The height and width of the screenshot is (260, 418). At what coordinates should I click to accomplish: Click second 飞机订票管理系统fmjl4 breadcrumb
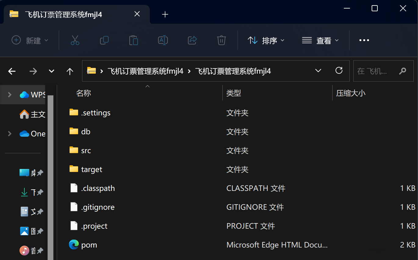pos(233,71)
